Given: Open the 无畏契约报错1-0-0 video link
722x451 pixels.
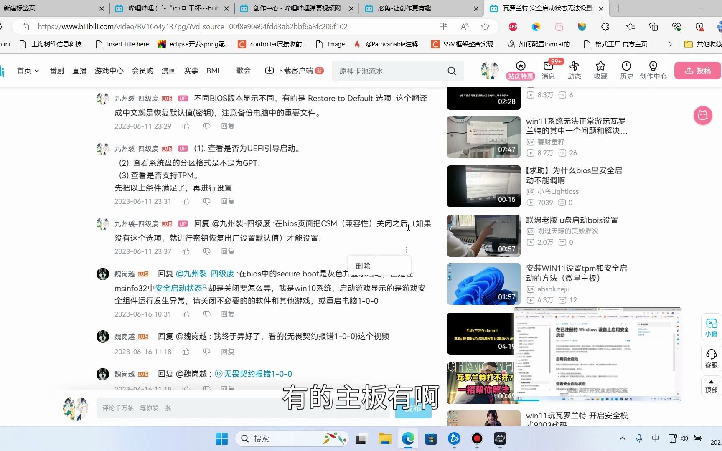Looking at the screenshot, I should [x=258, y=373].
